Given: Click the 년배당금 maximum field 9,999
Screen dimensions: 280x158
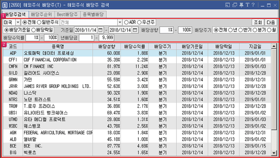Looking at the screenshot, I should [106, 38].
